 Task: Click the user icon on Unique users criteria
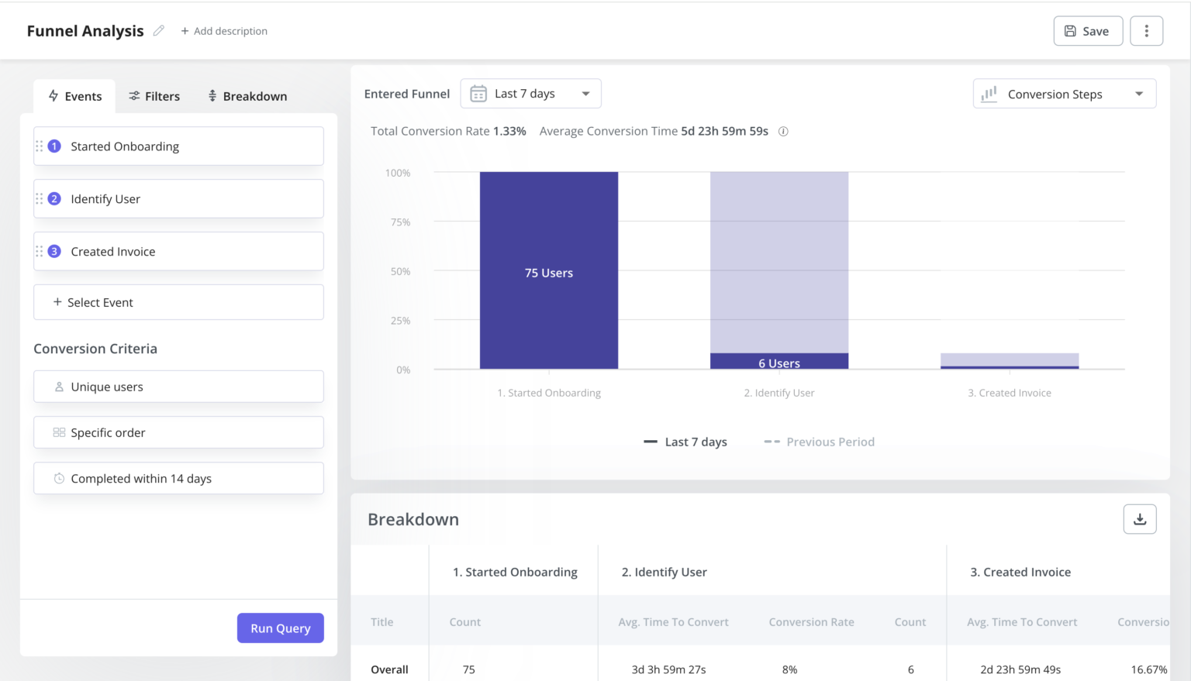[59, 386]
